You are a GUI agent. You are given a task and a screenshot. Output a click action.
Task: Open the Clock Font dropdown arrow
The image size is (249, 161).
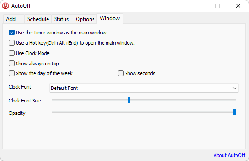[x=235, y=88]
